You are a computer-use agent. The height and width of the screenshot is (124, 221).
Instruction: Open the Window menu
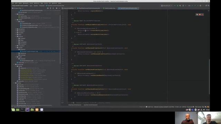(x=54, y=3)
